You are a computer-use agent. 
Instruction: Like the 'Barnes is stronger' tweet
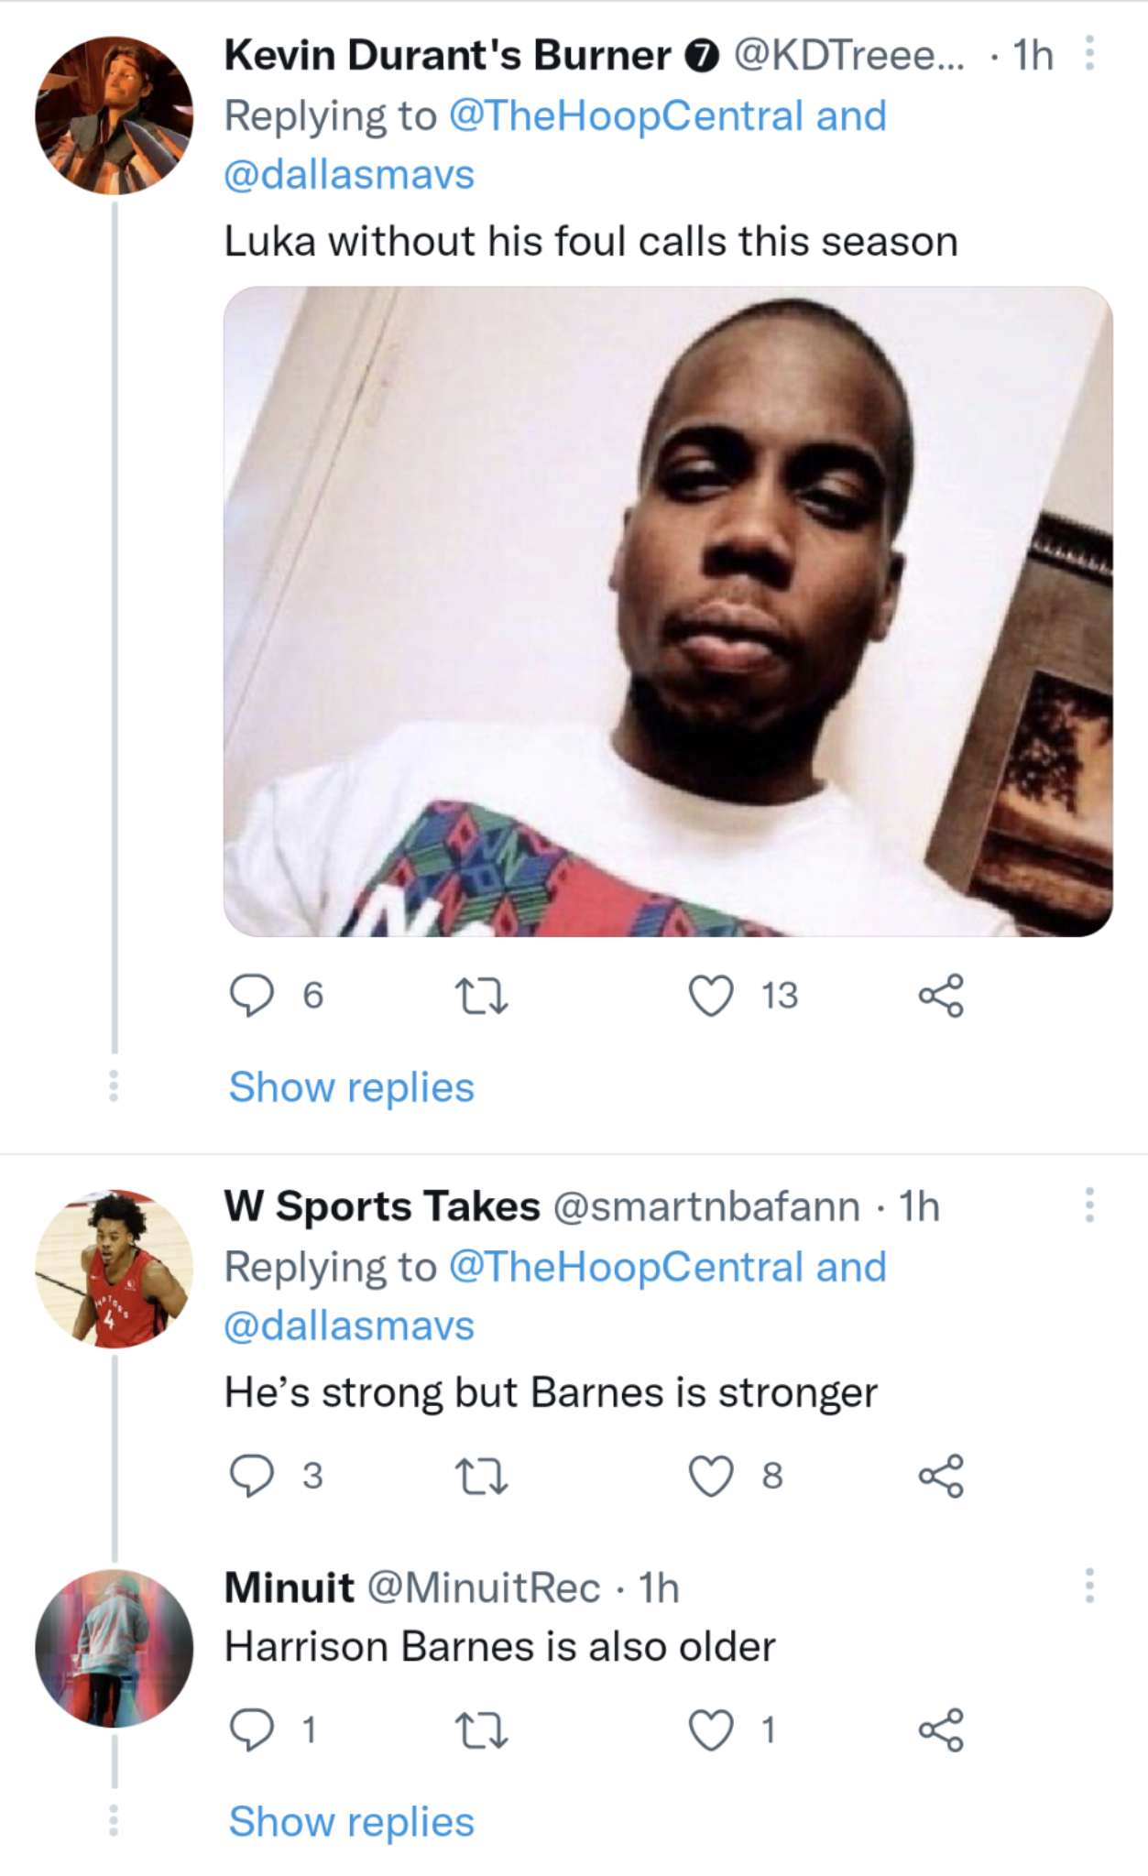pyautogui.click(x=712, y=1476)
